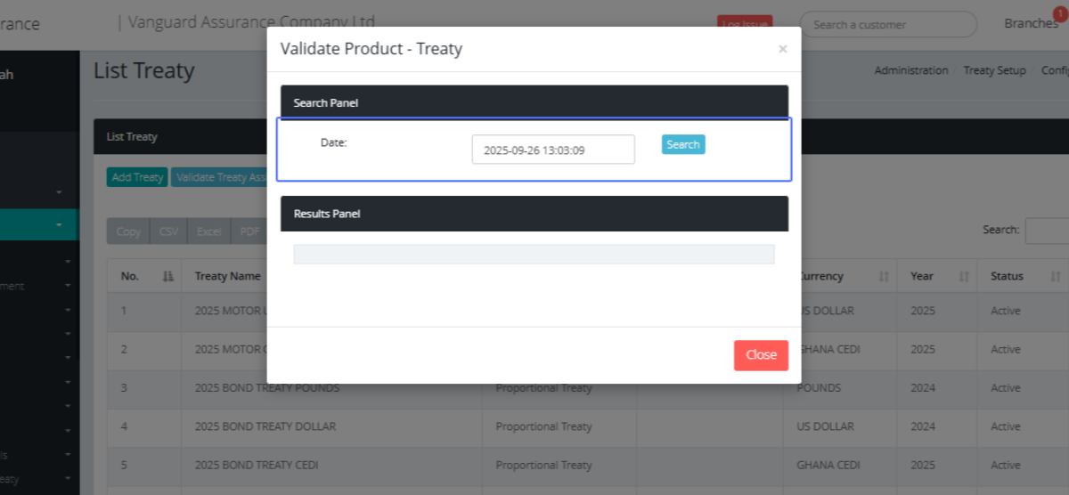Focus the 'Search a customer' box

click(x=887, y=24)
